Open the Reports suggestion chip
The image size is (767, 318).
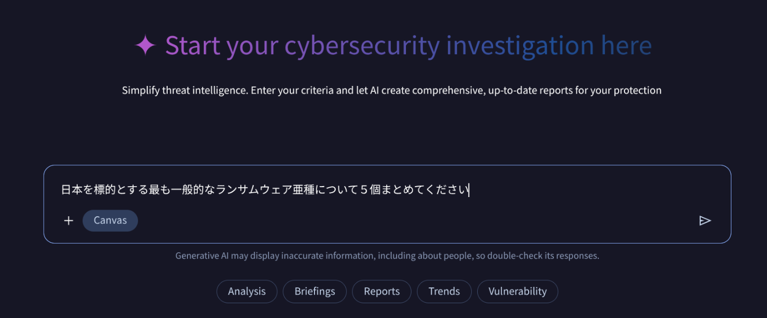coord(381,291)
